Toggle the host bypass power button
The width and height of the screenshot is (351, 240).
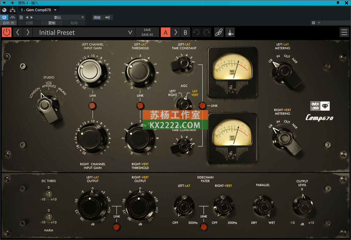4,17
